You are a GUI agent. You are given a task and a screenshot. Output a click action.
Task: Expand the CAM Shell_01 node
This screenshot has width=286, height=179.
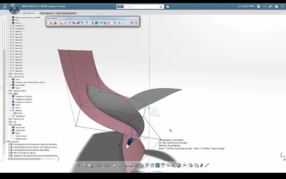pyautogui.click(x=9, y=74)
